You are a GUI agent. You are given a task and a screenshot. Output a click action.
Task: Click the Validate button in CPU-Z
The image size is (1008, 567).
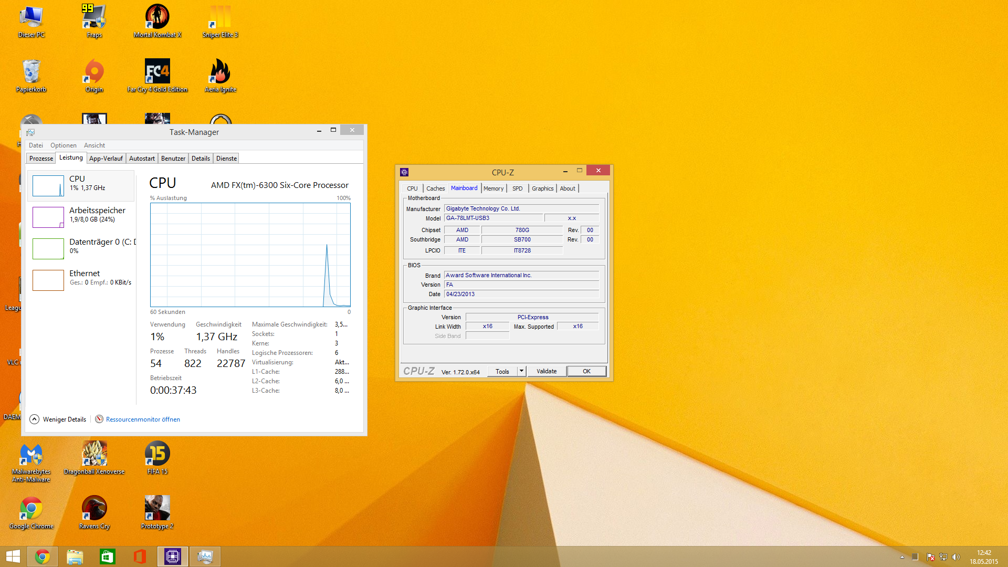[547, 371]
